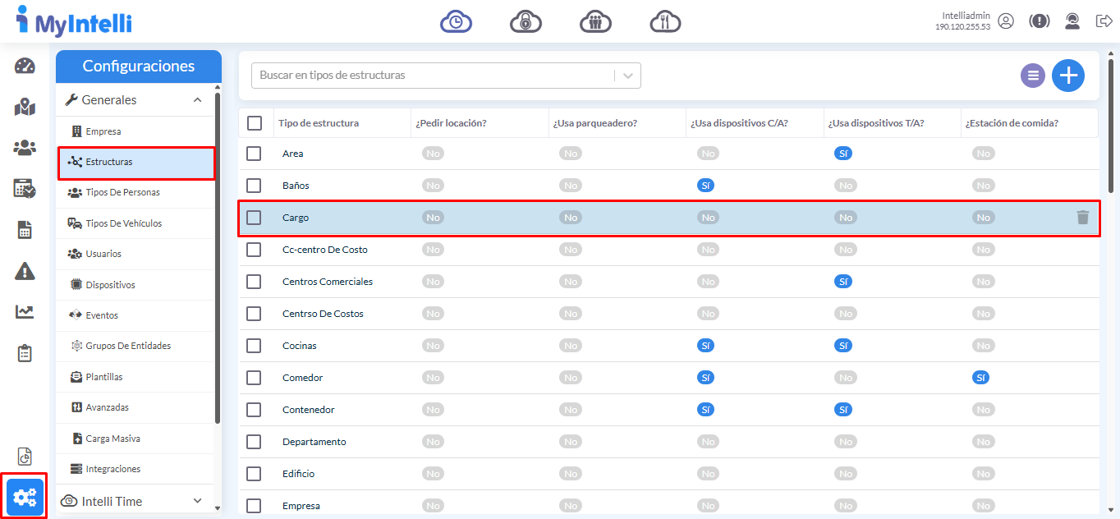The width and height of the screenshot is (1120, 519).
Task: Delete the Cargo row with trash icon
Action: pyautogui.click(x=1083, y=218)
